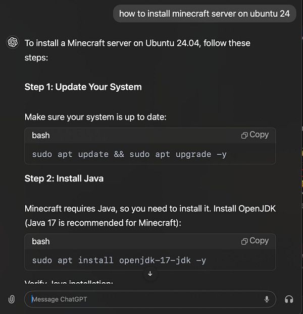The image size is (303, 314).
Task: Click the "Make sure your system is up to date" text
Action: [x=95, y=117]
